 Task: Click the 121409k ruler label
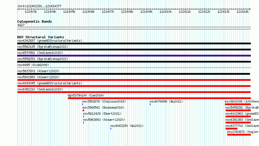pyautogui.click(x=146, y=12)
